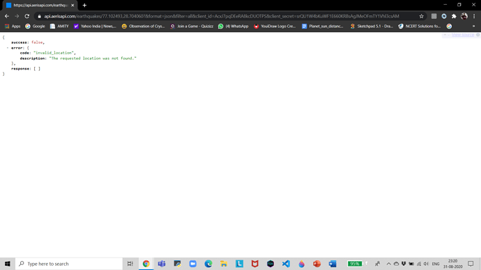This screenshot has height=270, width=481.
Task: Open the JSON viewer settings gear
Action: (x=478, y=35)
